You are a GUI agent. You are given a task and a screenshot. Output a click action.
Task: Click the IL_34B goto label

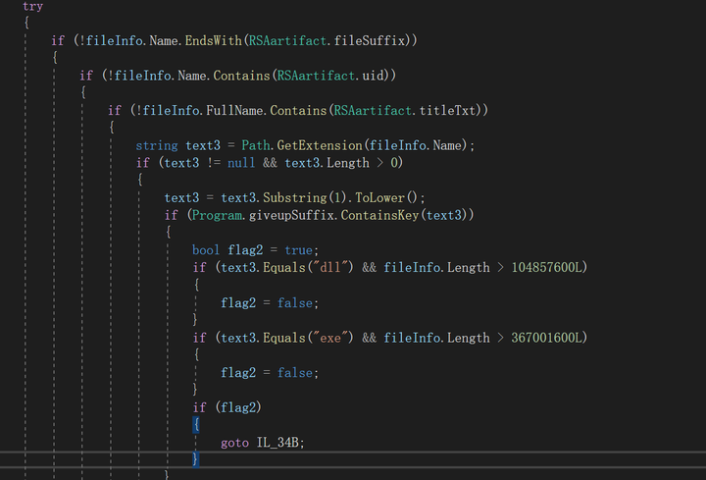[278, 443]
